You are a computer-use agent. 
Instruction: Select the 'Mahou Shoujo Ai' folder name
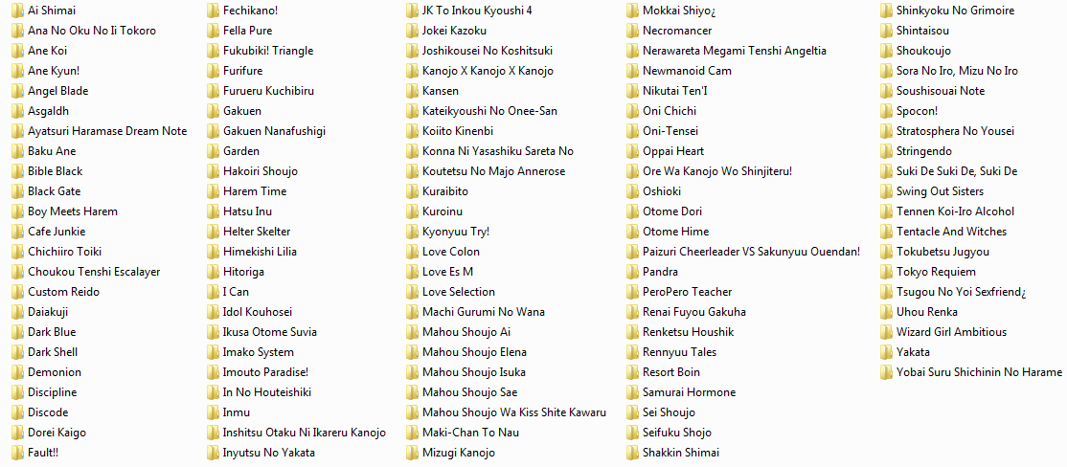[466, 332]
